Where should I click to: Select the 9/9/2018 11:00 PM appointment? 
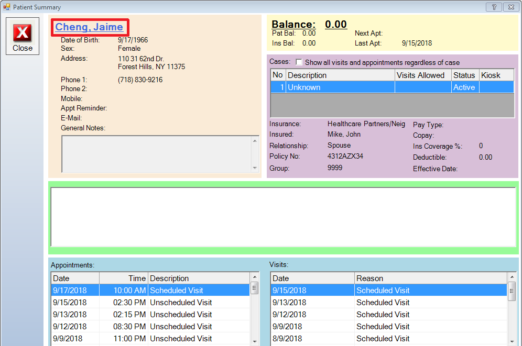150,338
